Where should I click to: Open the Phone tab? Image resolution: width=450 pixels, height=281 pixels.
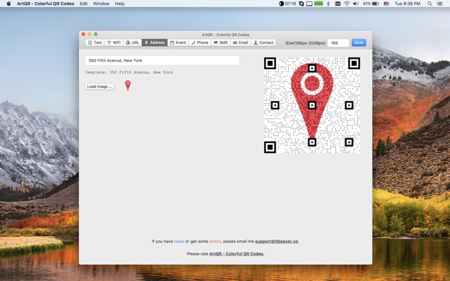(x=200, y=43)
